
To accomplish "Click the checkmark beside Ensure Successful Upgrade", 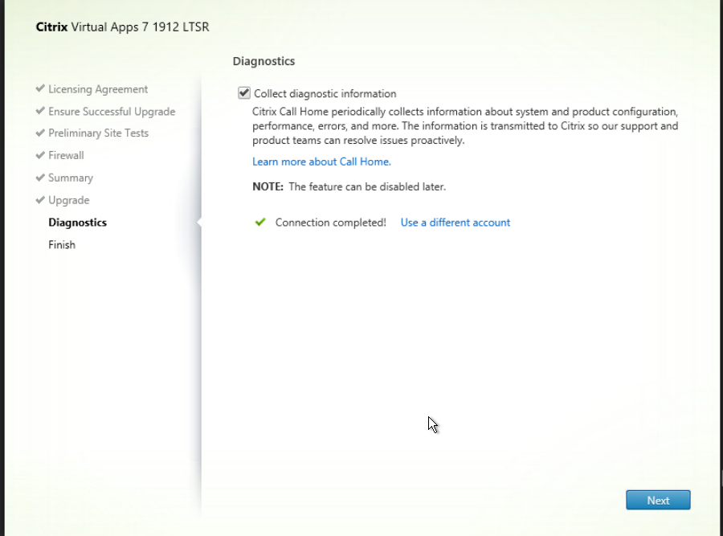I will coord(40,111).
